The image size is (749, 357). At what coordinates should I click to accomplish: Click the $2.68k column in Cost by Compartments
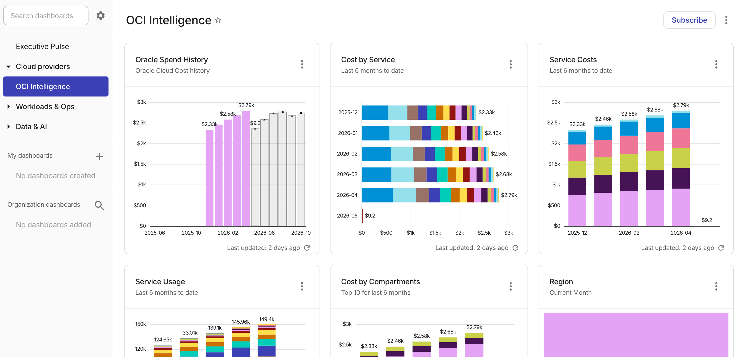(x=448, y=347)
